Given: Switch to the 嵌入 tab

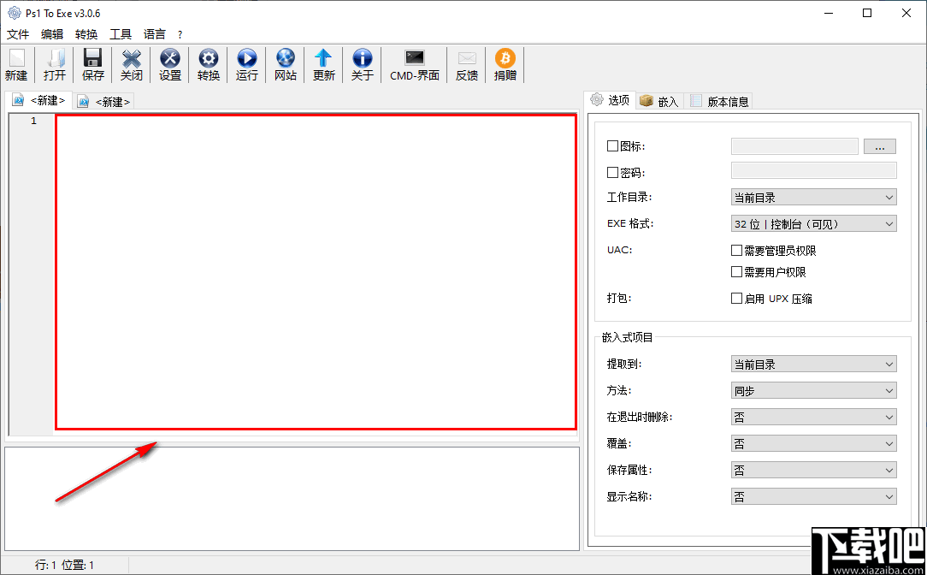Looking at the screenshot, I should 659,100.
